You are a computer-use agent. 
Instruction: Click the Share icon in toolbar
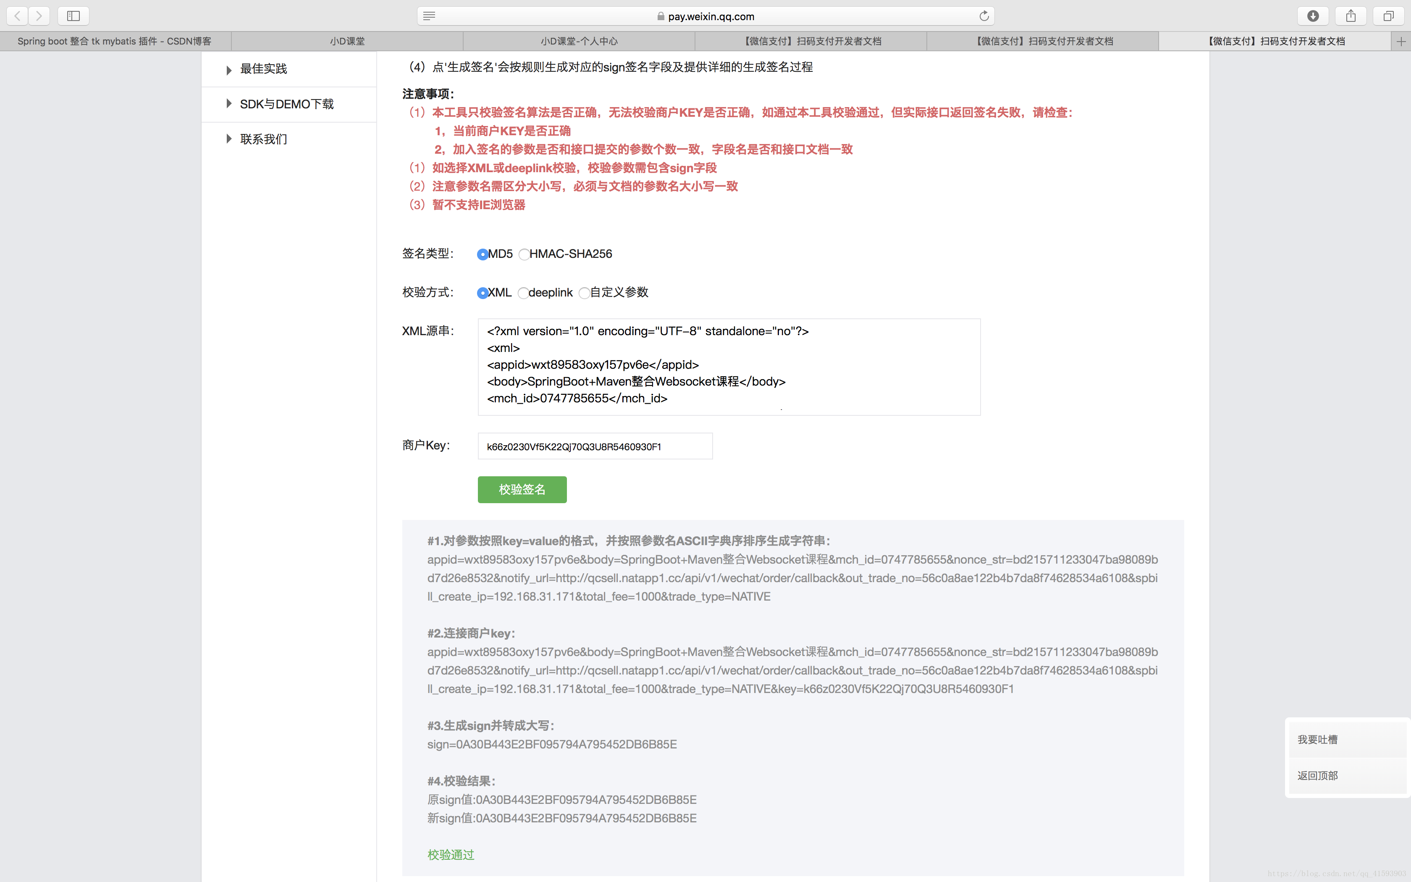click(x=1351, y=16)
